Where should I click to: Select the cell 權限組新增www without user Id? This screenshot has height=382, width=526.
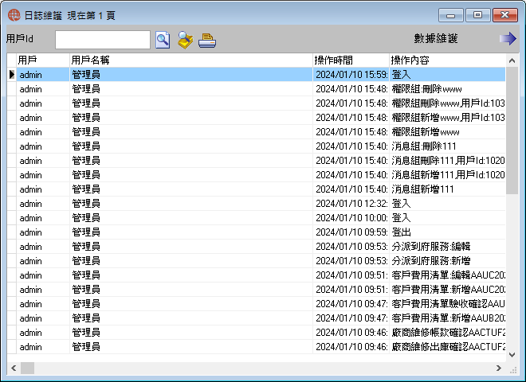[x=448, y=132]
